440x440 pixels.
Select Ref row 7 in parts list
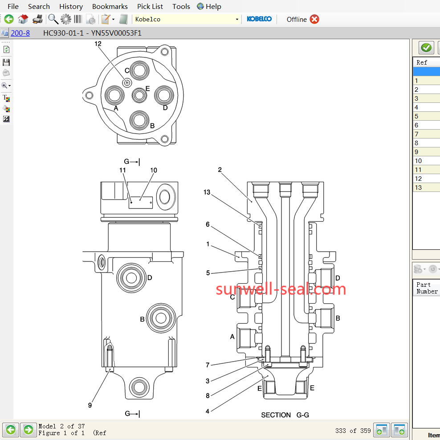point(426,134)
